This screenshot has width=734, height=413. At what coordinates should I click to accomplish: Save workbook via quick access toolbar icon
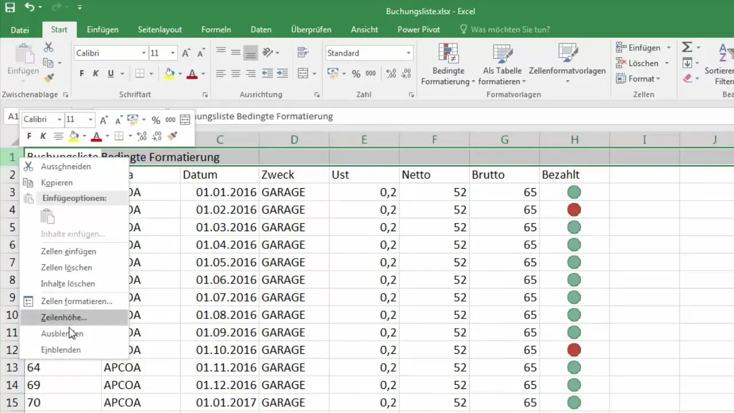coord(10,8)
